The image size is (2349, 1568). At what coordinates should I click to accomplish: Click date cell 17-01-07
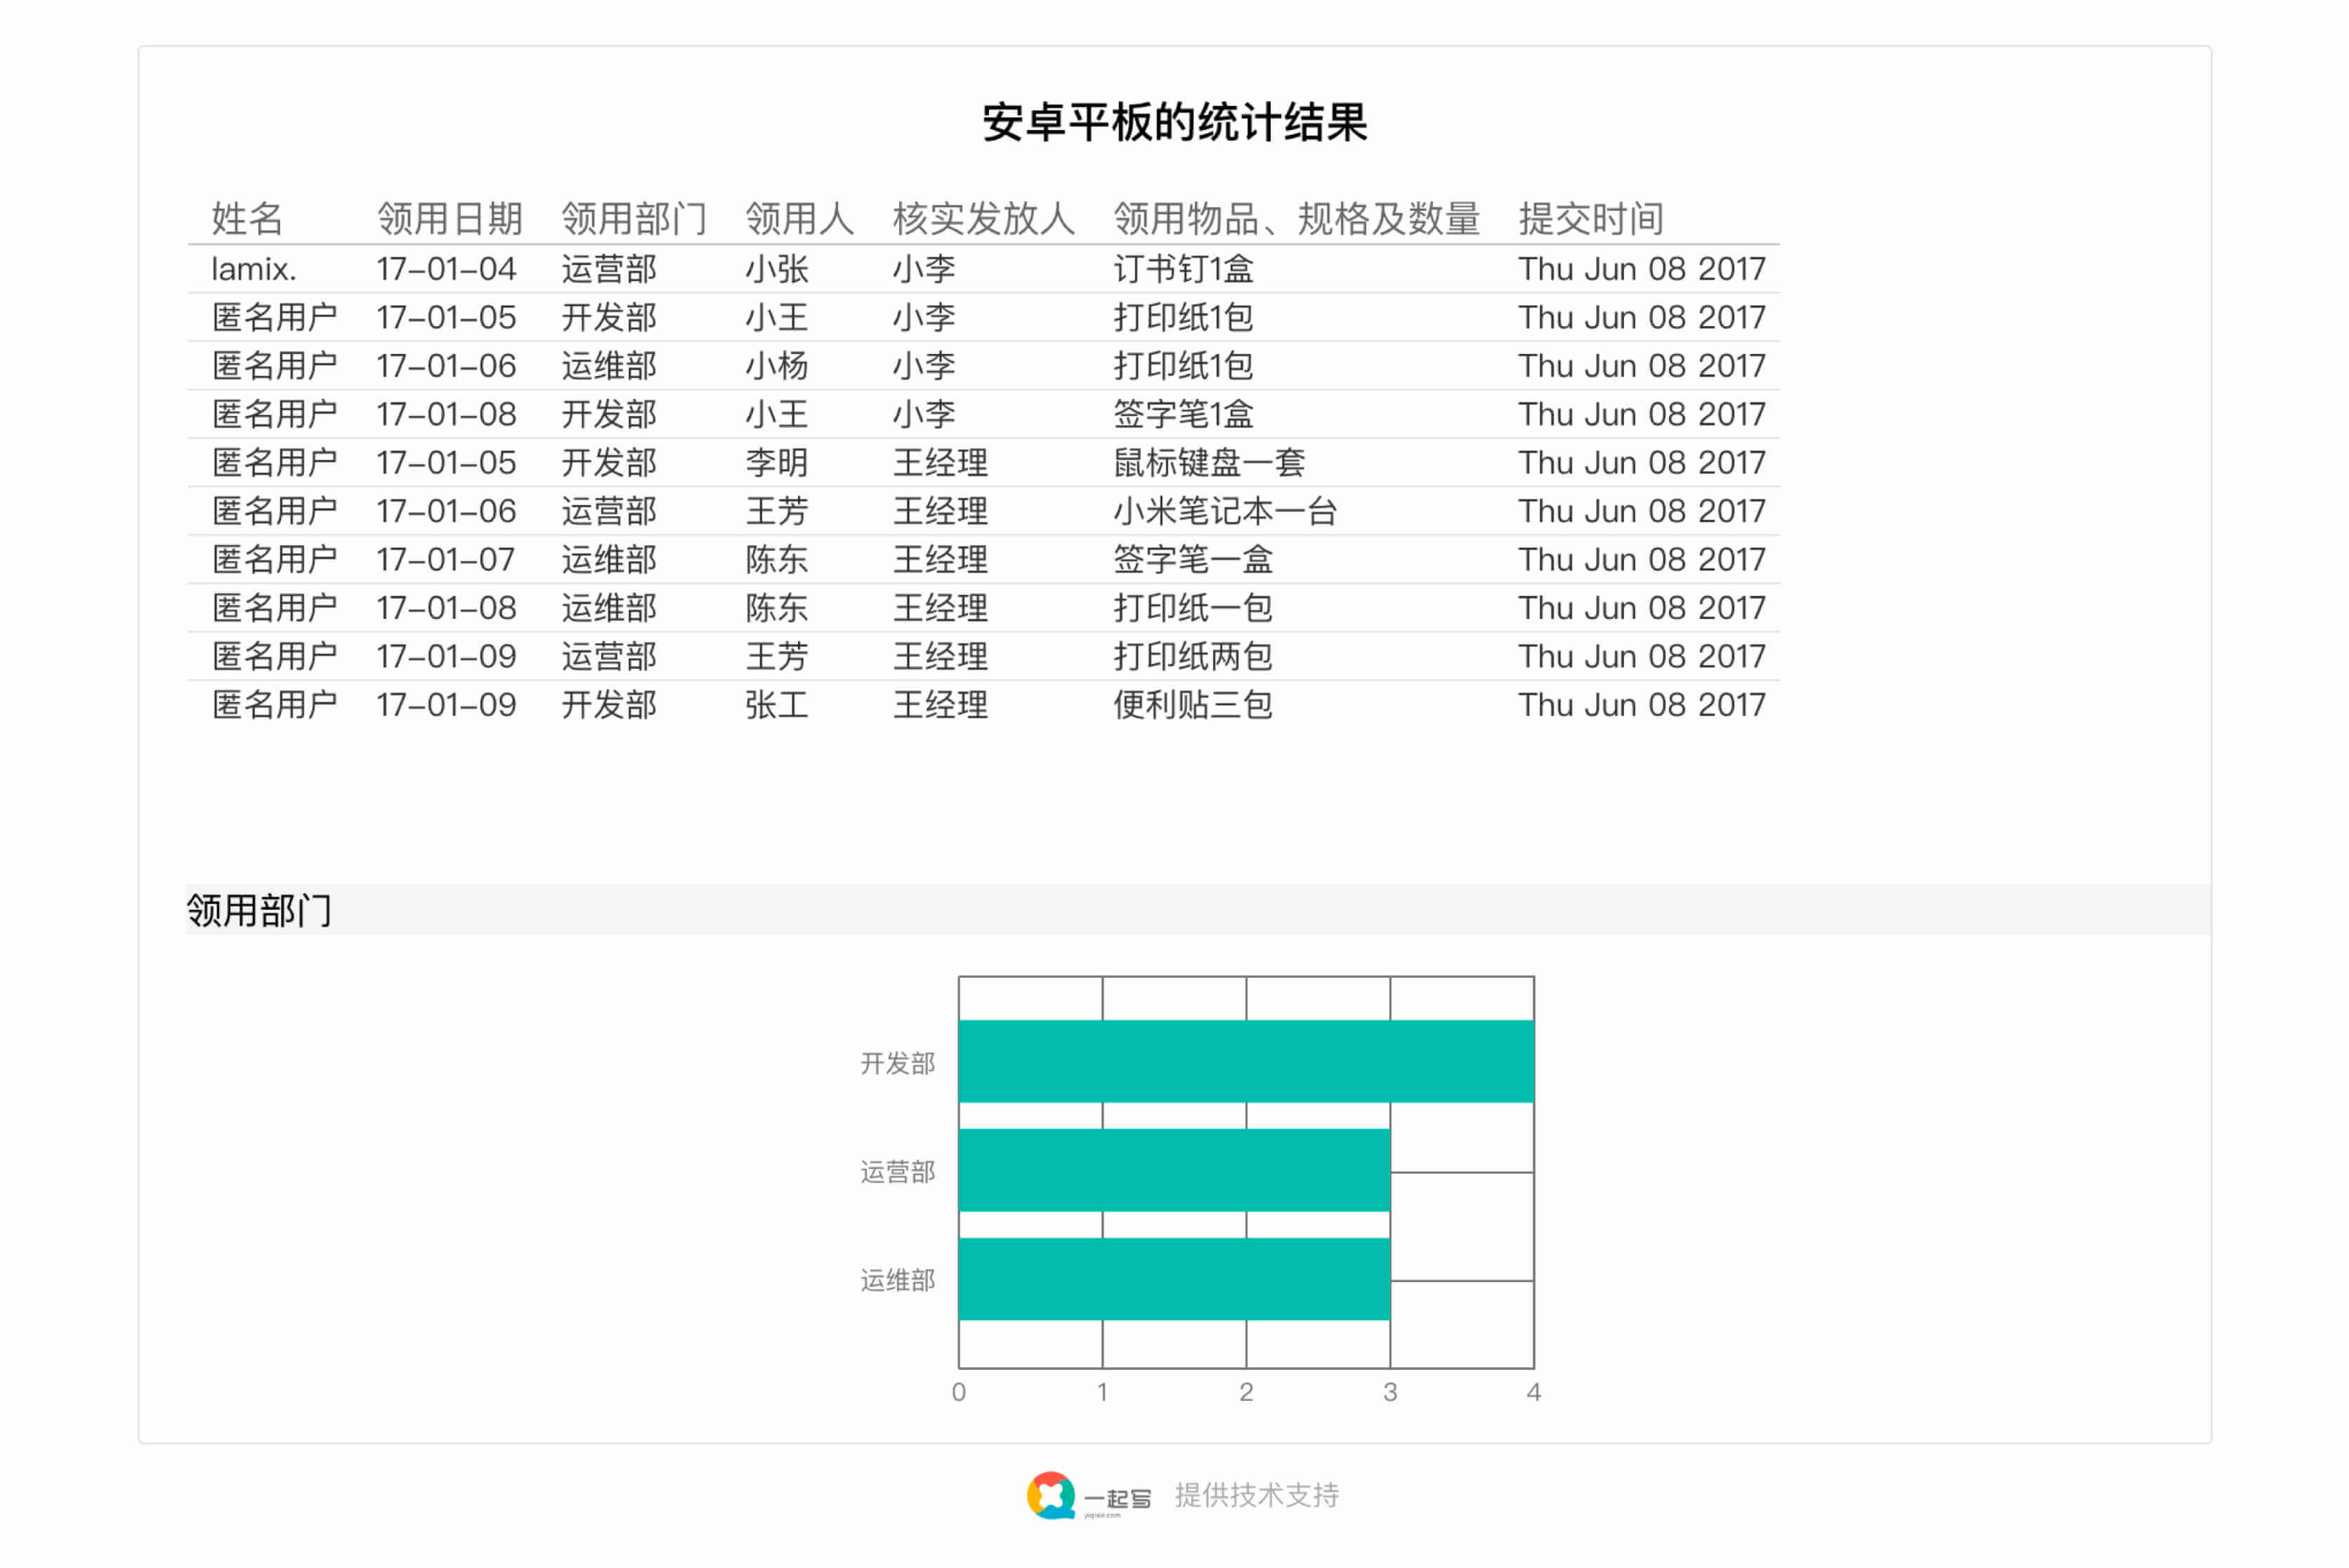click(x=446, y=559)
